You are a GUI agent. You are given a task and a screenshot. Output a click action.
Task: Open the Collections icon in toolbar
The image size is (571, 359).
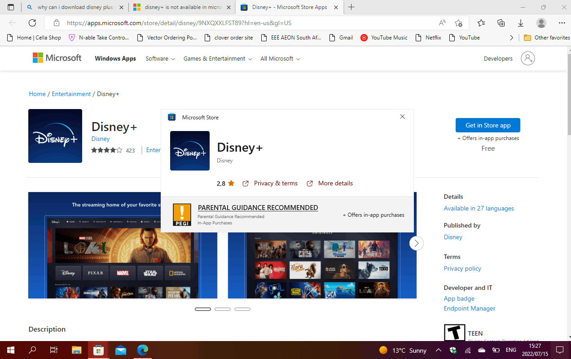pyautogui.click(x=501, y=23)
